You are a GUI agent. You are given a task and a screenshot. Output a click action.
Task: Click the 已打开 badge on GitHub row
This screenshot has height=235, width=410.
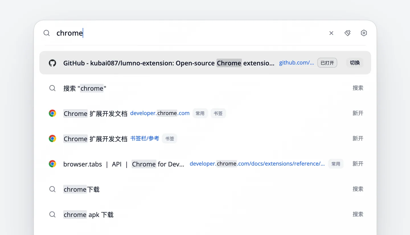pos(327,63)
